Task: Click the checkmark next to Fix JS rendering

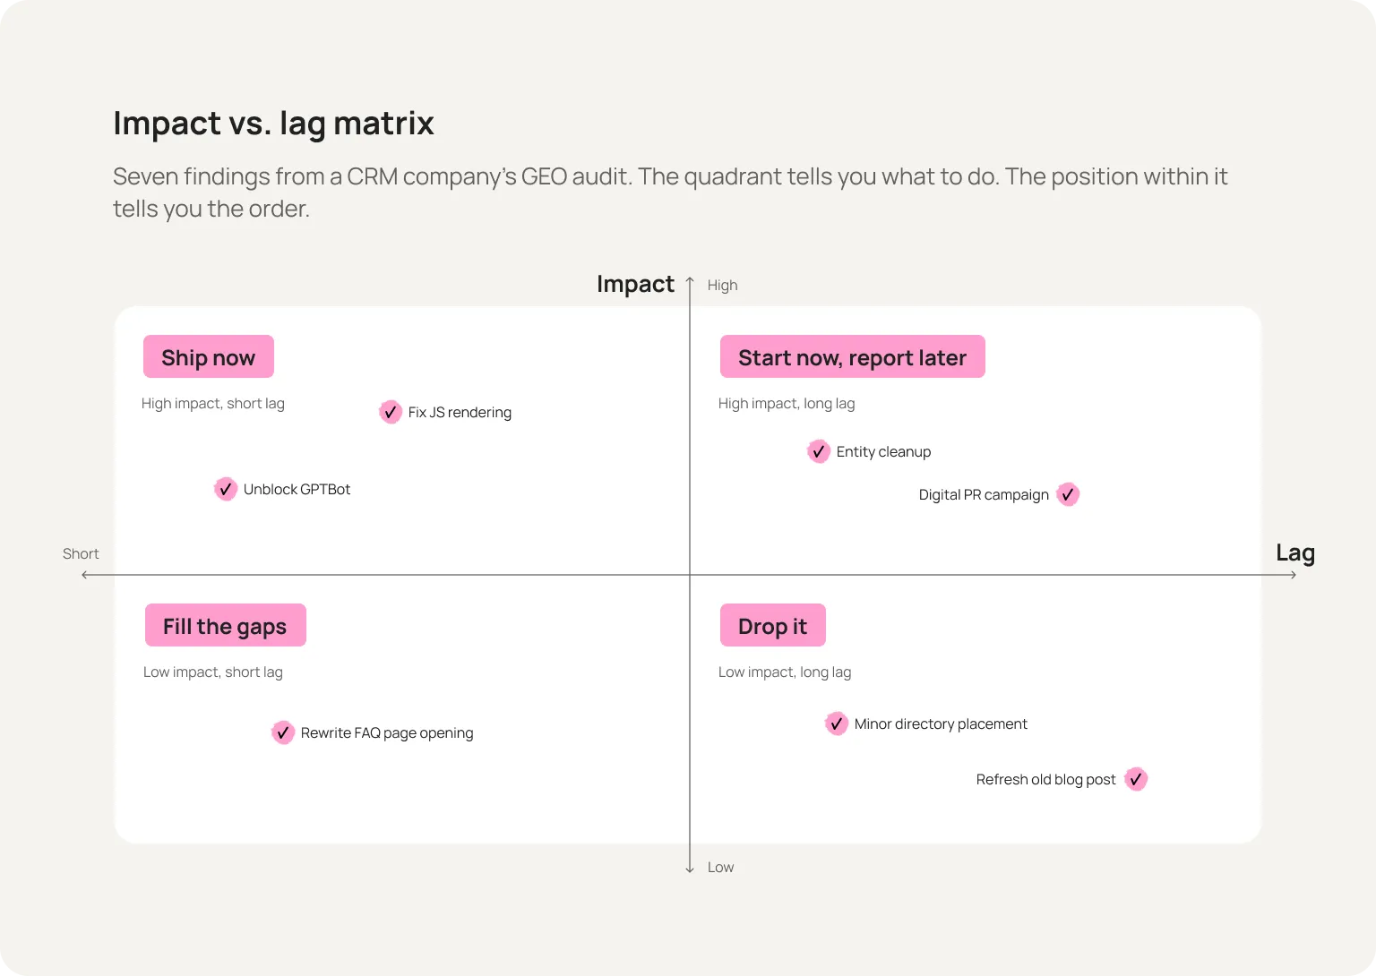Action: click(390, 412)
